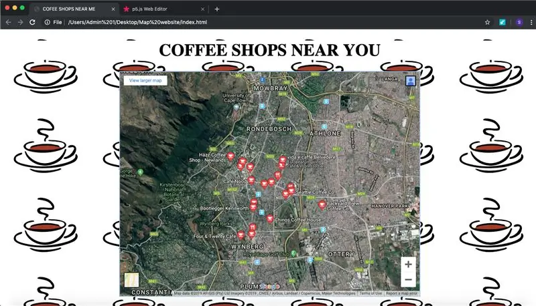Click the Wynberg Park label
The width and height of the screenshot is (536, 306).
click(x=215, y=224)
